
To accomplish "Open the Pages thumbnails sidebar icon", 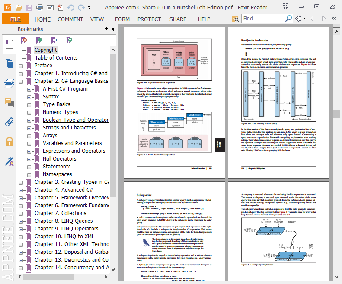I will pos(10,64).
